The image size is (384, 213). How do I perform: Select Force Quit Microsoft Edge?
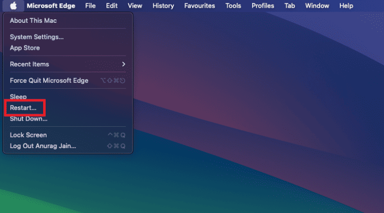(x=49, y=81)
